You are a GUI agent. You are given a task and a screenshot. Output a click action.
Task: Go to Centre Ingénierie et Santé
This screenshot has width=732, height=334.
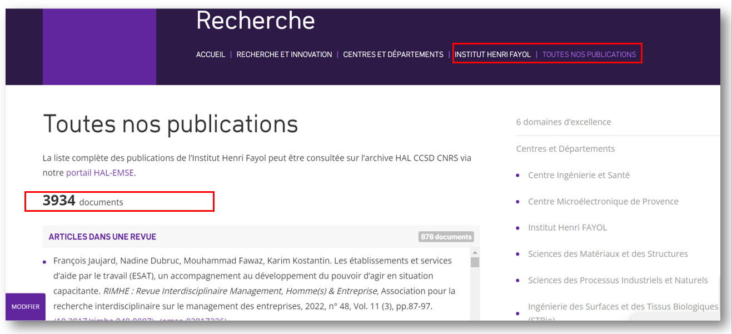579,175
